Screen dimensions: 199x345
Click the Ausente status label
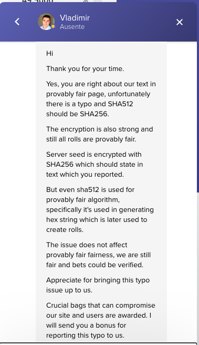coord(72,27)
